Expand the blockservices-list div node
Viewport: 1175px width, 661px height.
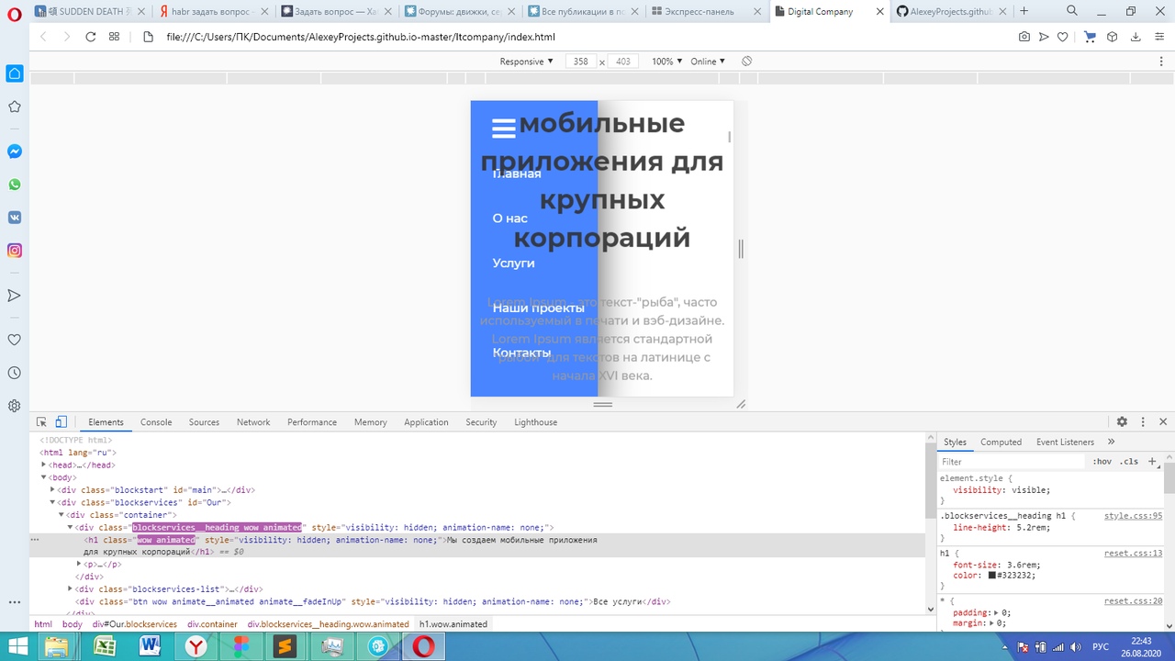click(x=70, y=588)
